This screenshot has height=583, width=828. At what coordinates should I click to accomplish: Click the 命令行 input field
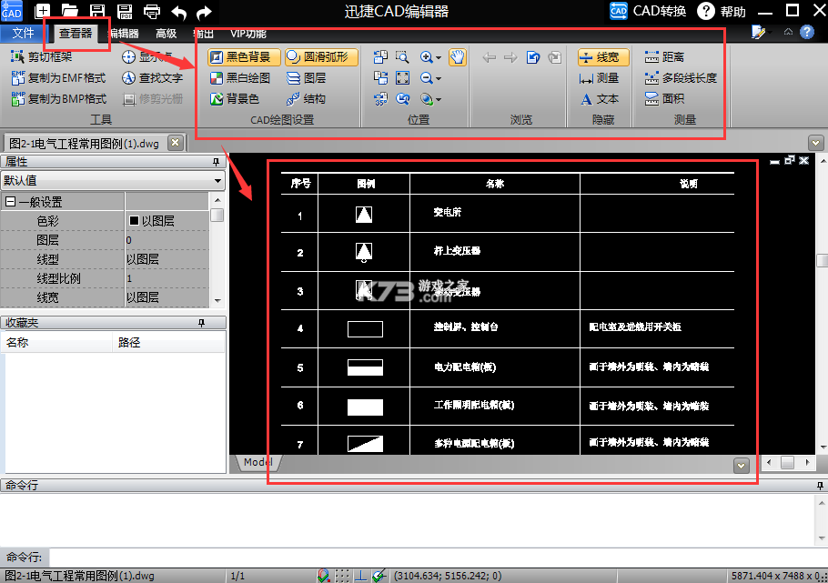[x=438, y=558]
